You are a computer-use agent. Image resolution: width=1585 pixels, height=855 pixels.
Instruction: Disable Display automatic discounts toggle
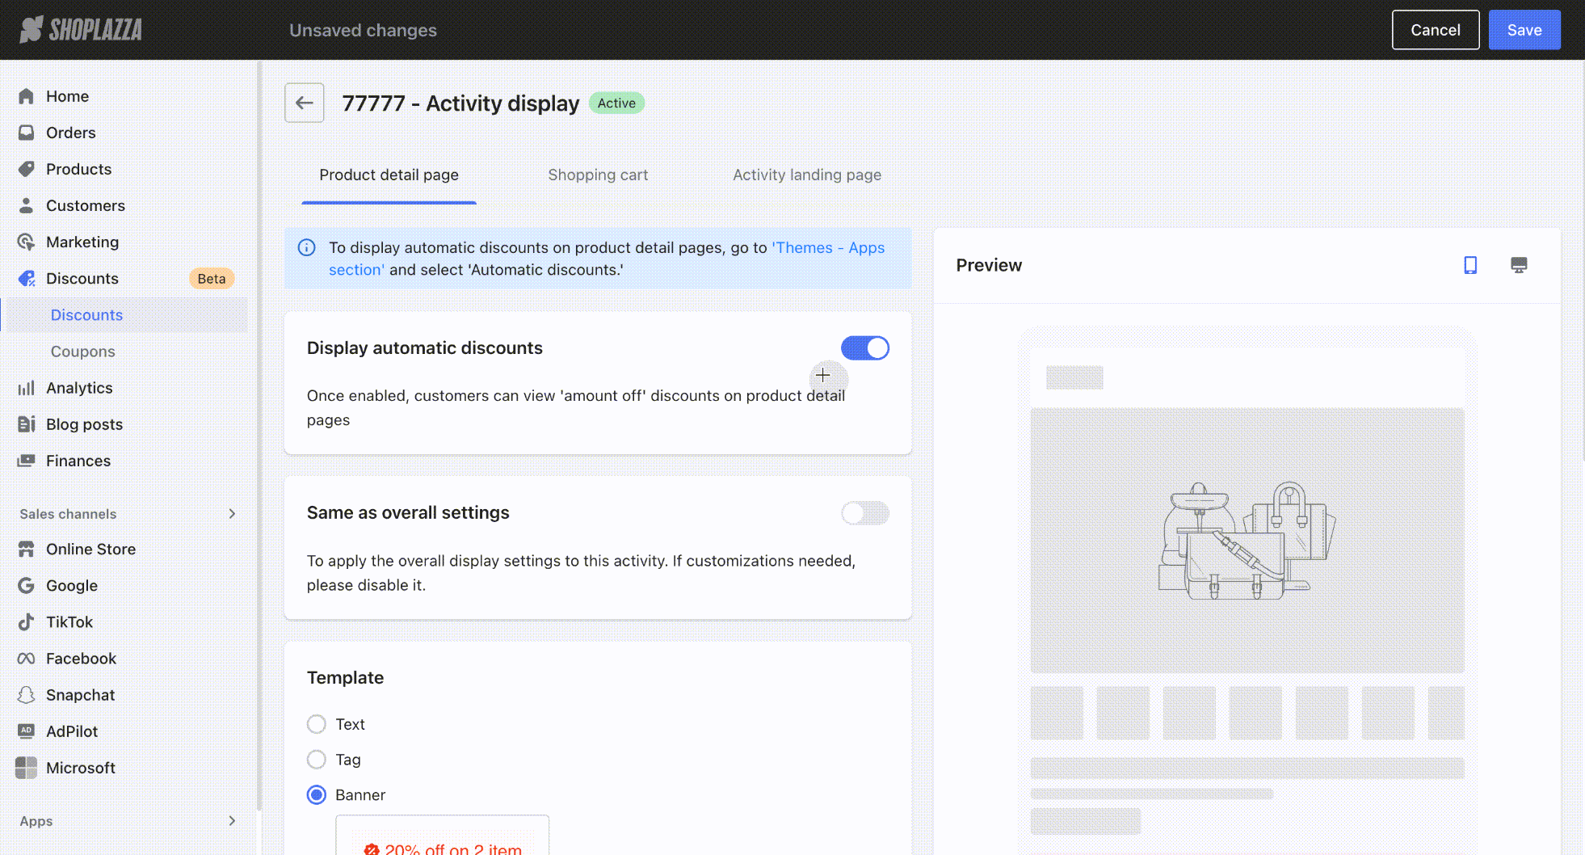pos(864,348)
